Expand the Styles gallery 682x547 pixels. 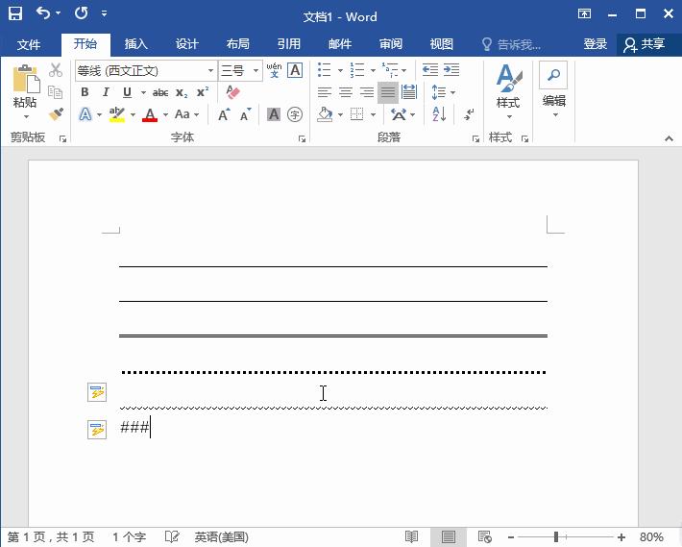508,92
